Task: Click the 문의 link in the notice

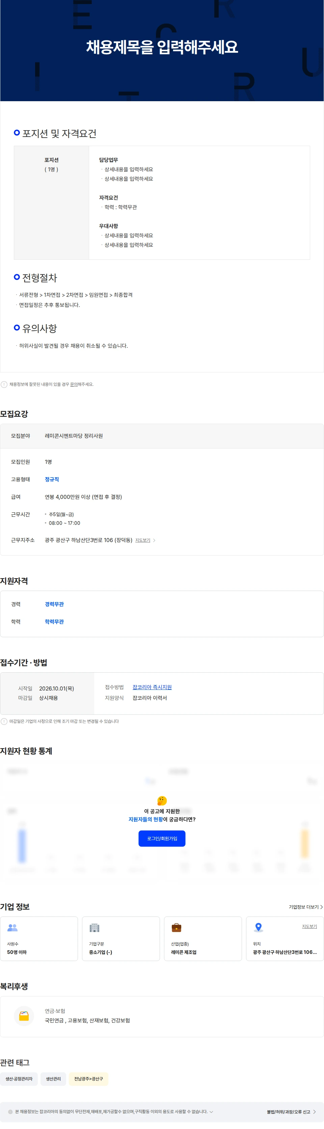Action: (x=74, y=384)
